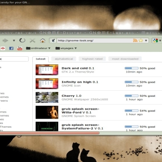The width and height of the screenshot is (162, 162).
Task: Click the GNOME Wallpaper 2560x1600 text
Action: point(85,99)
